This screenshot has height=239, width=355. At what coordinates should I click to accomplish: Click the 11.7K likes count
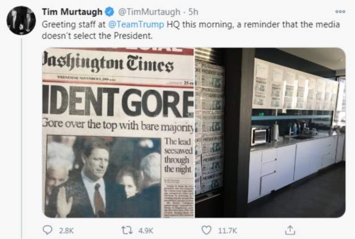[x=227, y=231]
